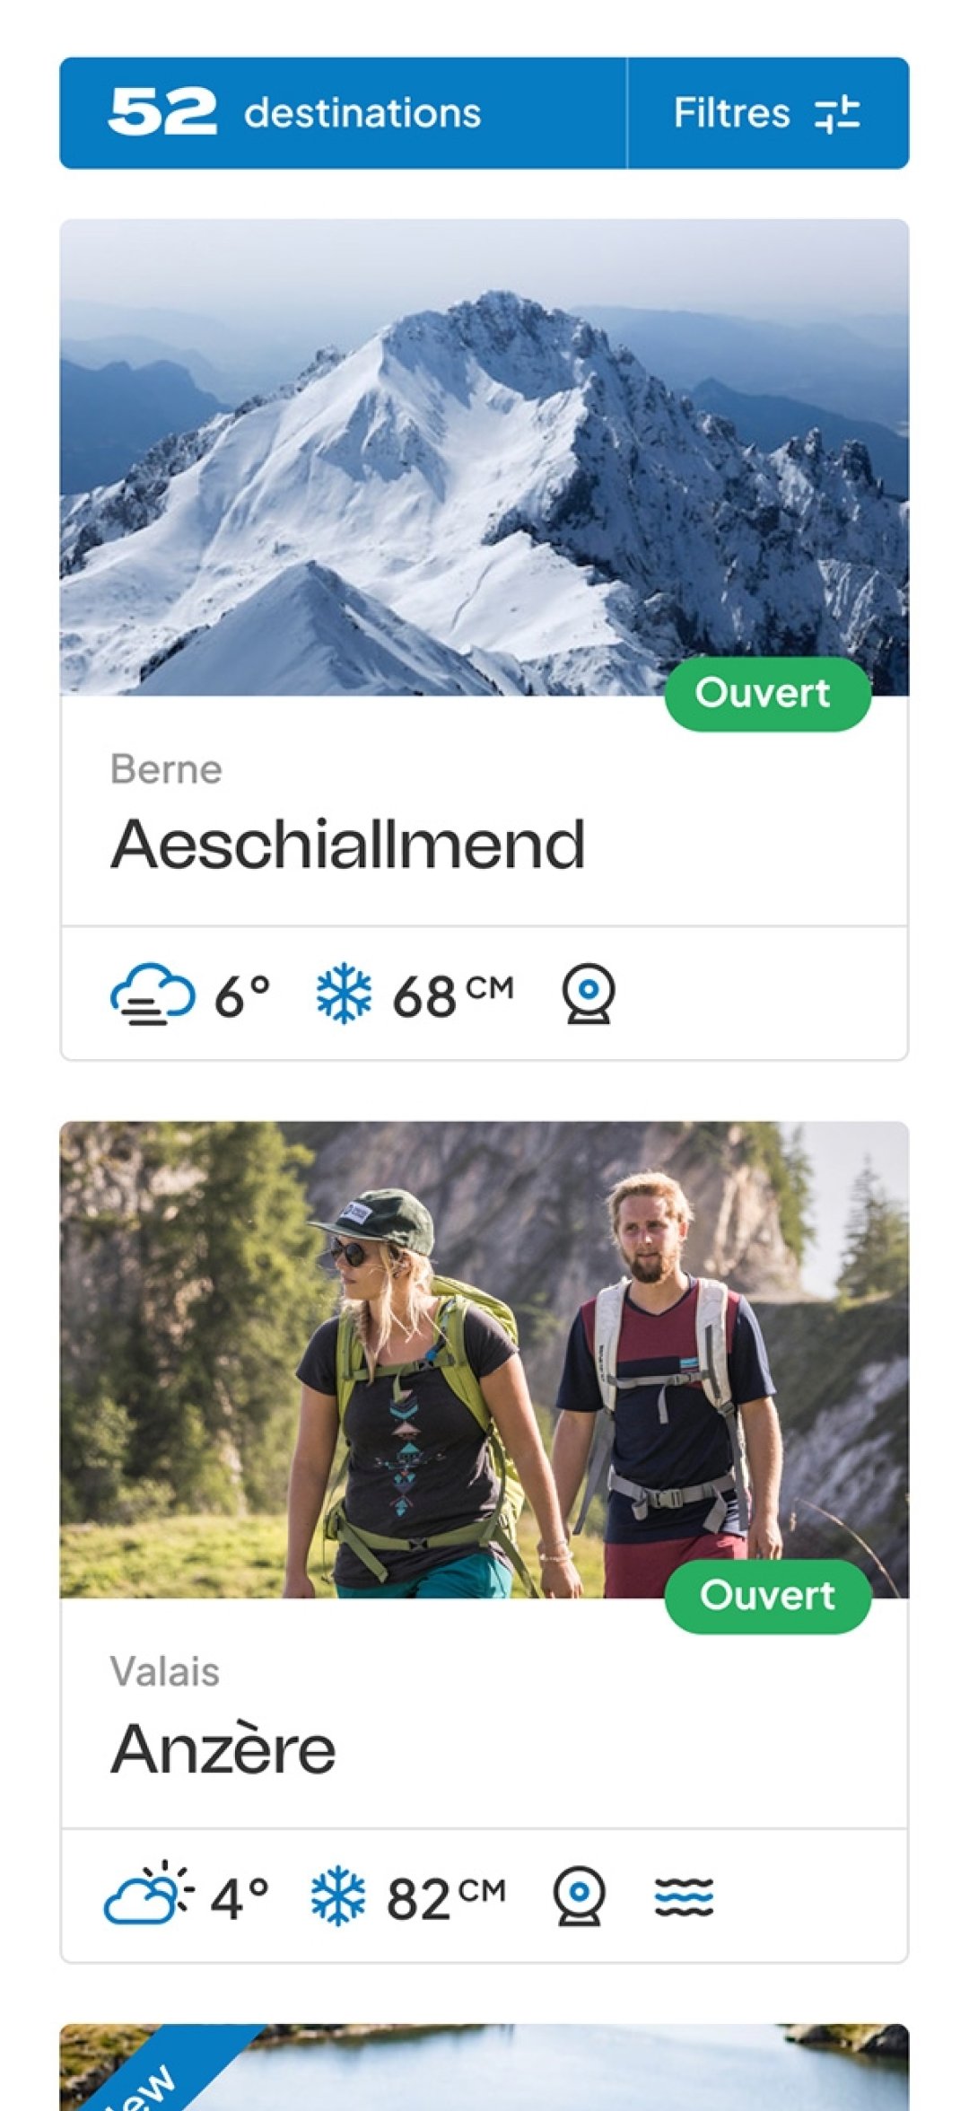Open the lake photo card with New ribbon
Screen dimensions: 969x2111
[484, 2067]
